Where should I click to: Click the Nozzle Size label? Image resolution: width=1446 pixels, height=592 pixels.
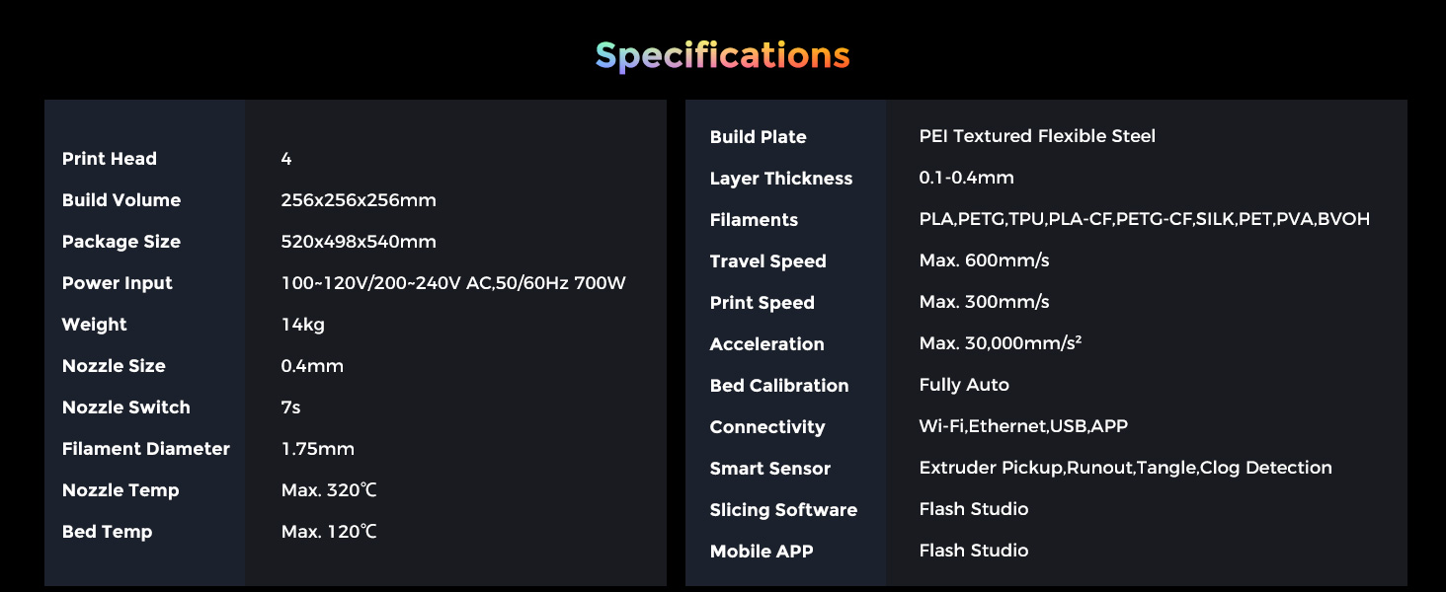pos(114,366)
